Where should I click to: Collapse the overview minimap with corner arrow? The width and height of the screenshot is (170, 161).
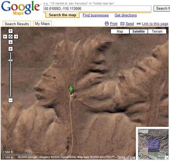tap(167, 158)
